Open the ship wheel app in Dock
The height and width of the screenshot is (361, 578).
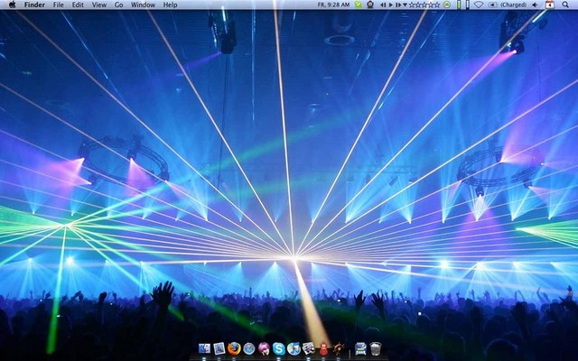click(339, 348)
